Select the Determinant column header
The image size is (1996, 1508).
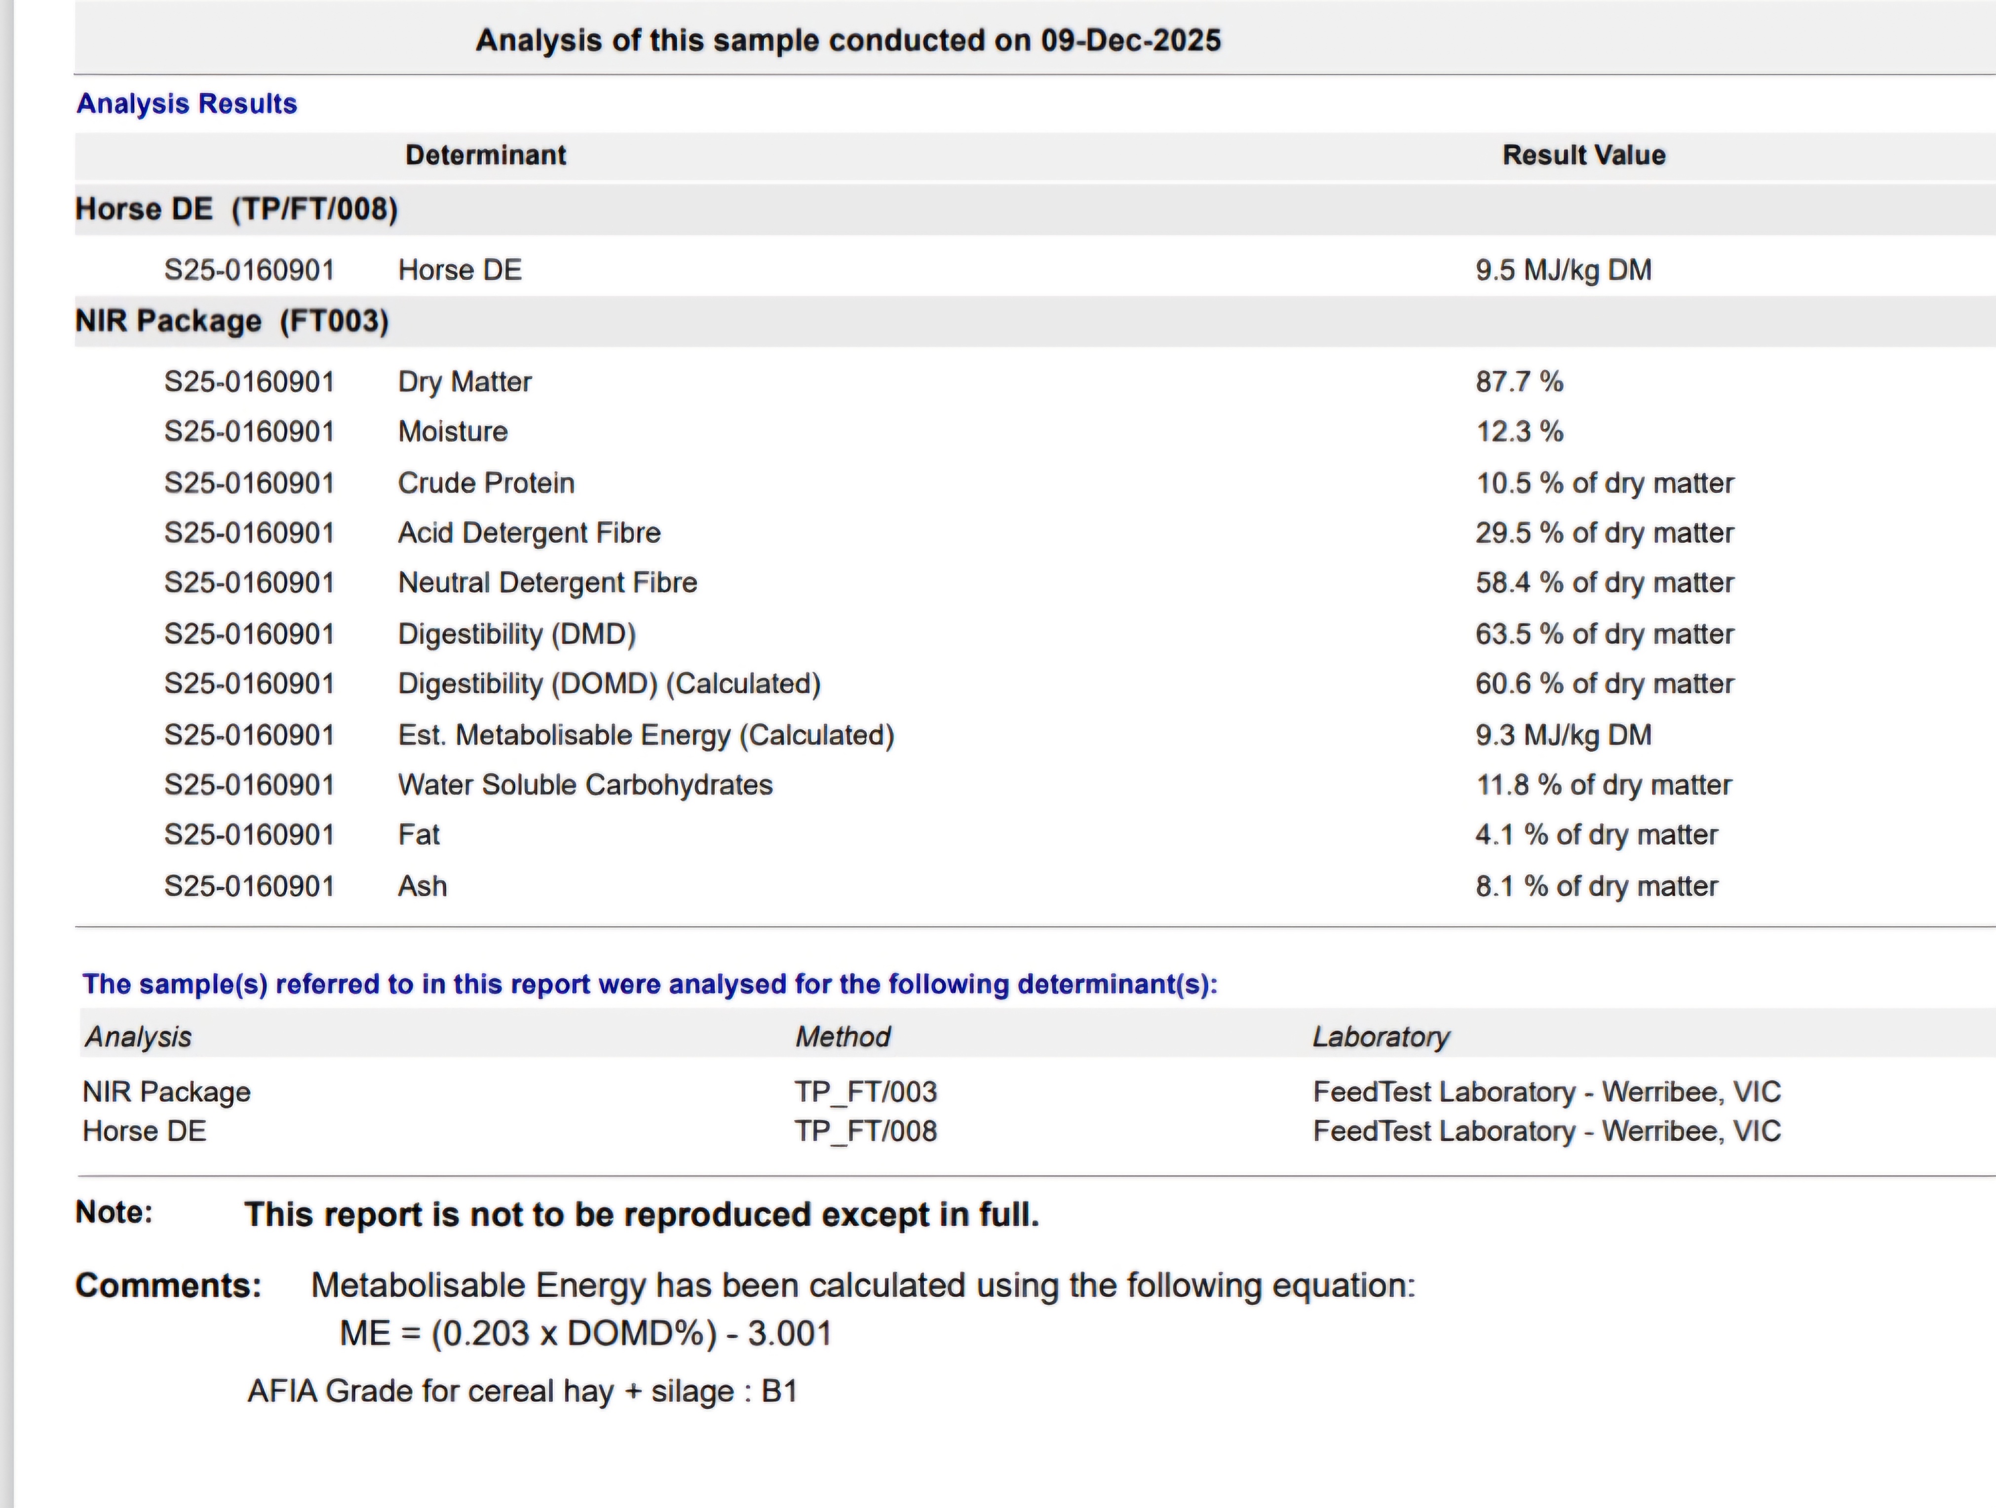click(x=486, y=155)
